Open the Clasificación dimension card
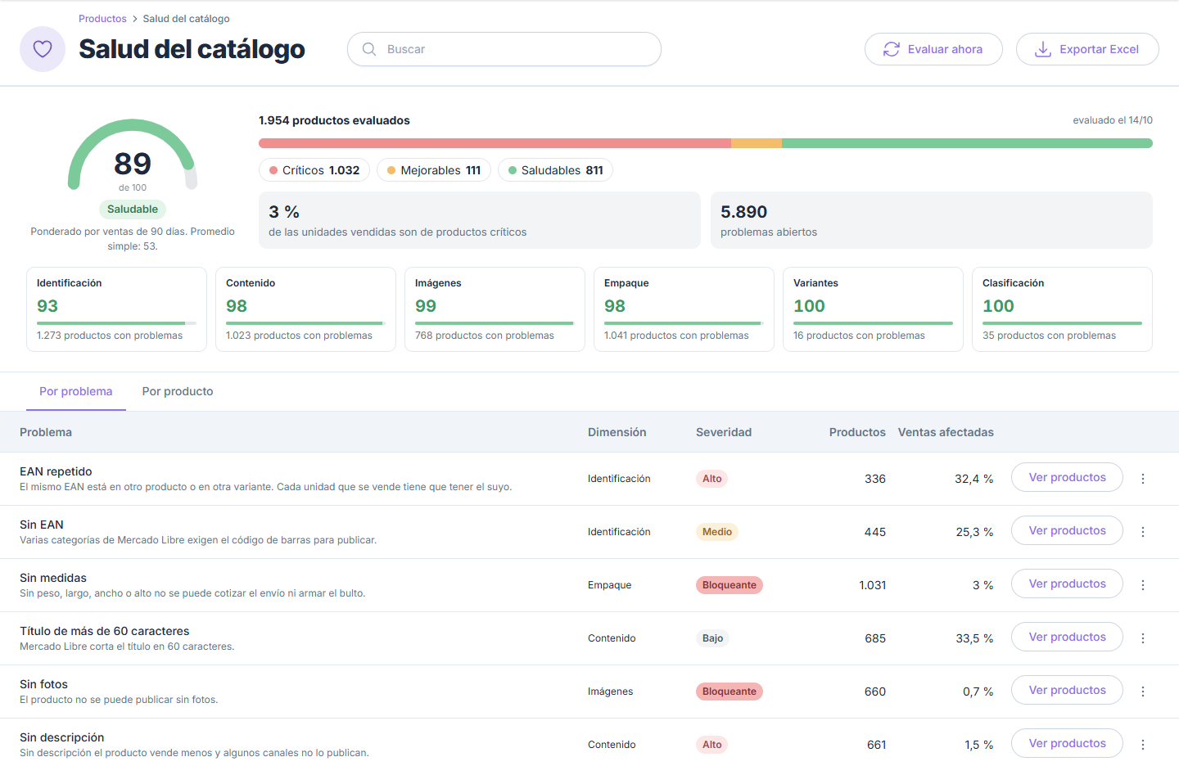 (1062, 309)
